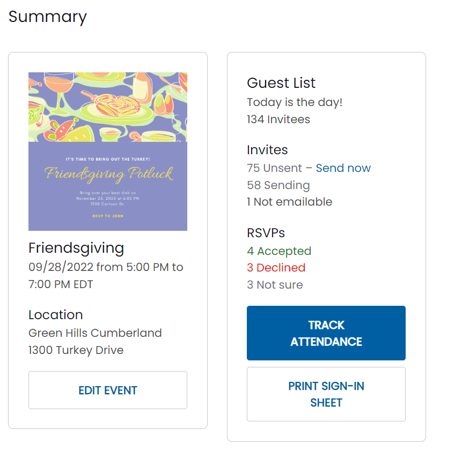Click the 58 Sending invites status
The image size is (462, 460).
tap(278, 185)
